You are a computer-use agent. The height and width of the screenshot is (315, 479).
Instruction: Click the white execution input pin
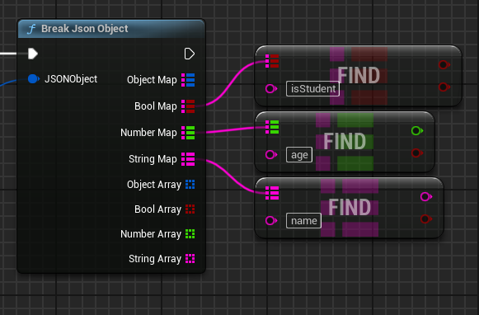[x=33, y=54]
